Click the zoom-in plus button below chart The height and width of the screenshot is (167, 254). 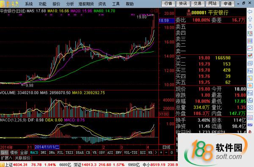[161, 153]
